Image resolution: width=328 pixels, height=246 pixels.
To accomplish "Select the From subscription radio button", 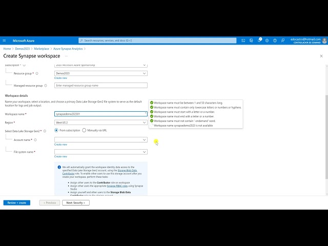I will point(56,130).
